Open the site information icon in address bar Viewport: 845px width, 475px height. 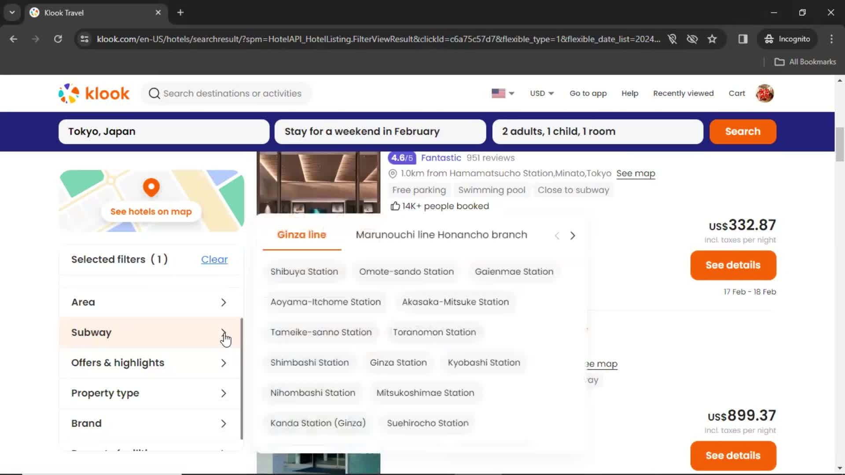click(x=84, y=39)
